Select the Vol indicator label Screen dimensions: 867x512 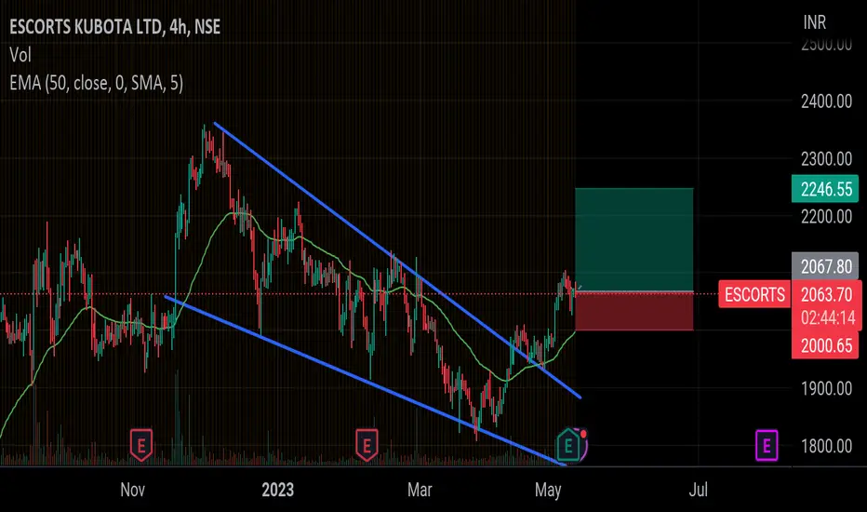[x=20, y=55]
